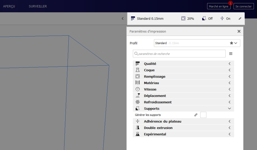Image resolution: width=257 pixels, height=150 pixels.
Task: Close the Paramètres d'impression panel
Action: [x=239, y=31]
